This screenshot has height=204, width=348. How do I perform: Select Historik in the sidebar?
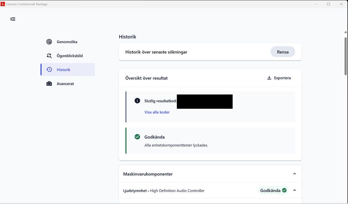coord(68,70)
